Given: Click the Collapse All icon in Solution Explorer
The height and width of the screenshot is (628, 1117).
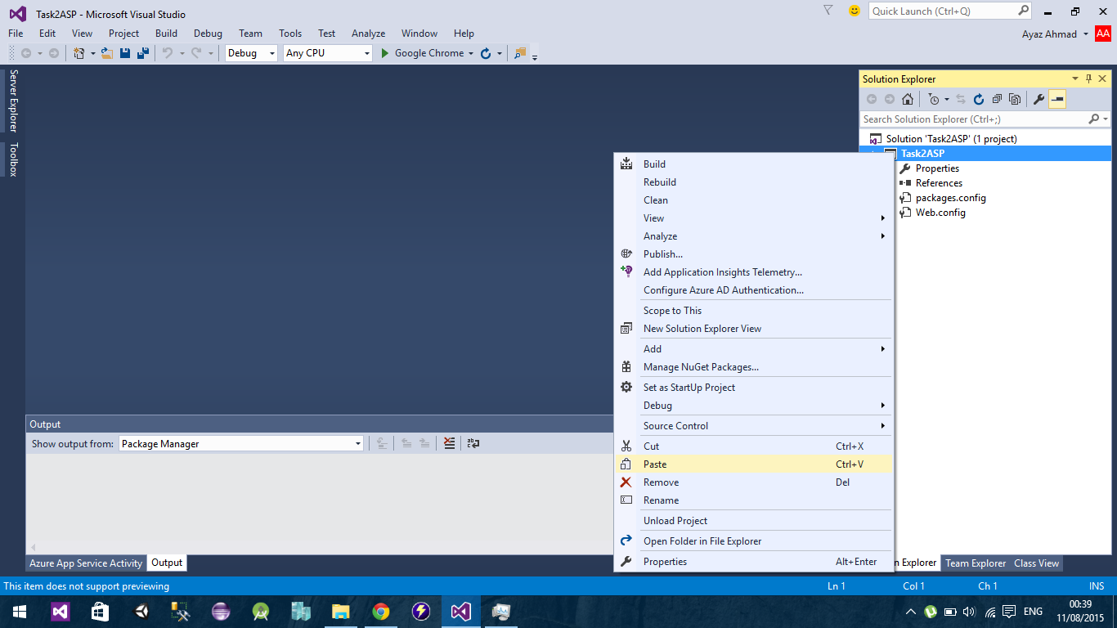Looking at the screenshot, I should pyautogui.click(x=997, y=100).
